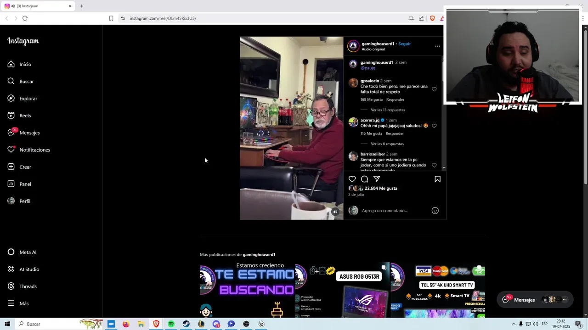Viewport: 588px width, 330px height.
Task: Open the ASUS ROG G513R post thumbnail
Action: point(342,290)
